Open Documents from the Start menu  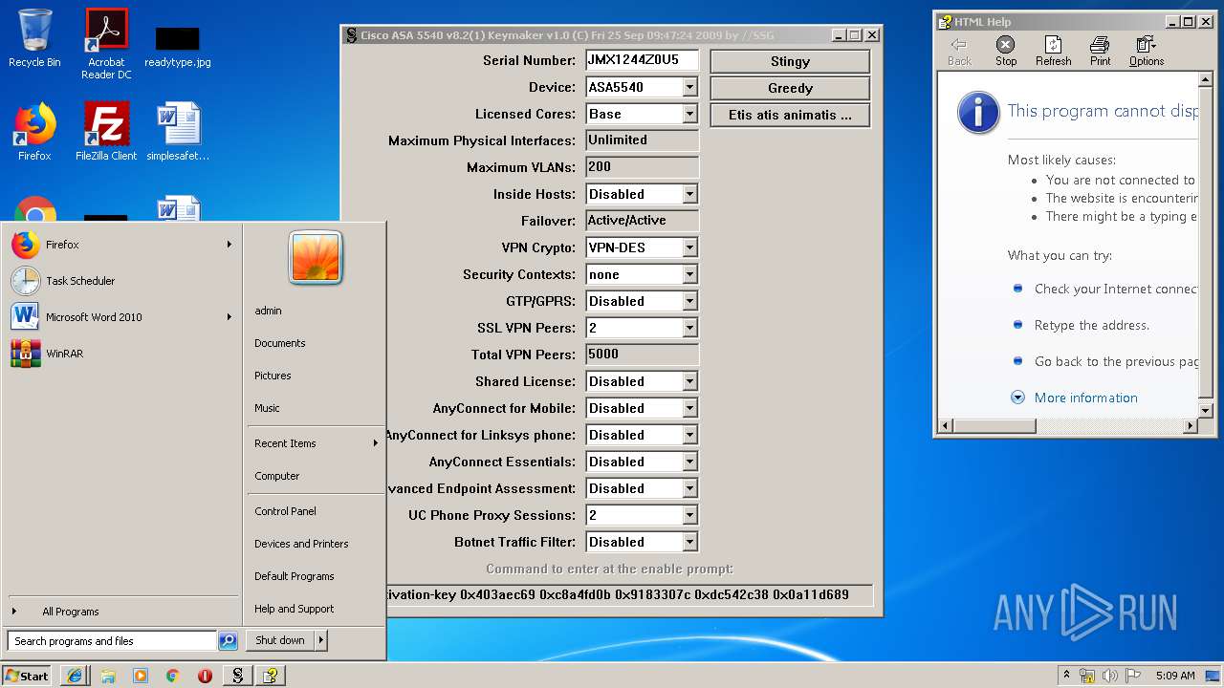[315, 343]
